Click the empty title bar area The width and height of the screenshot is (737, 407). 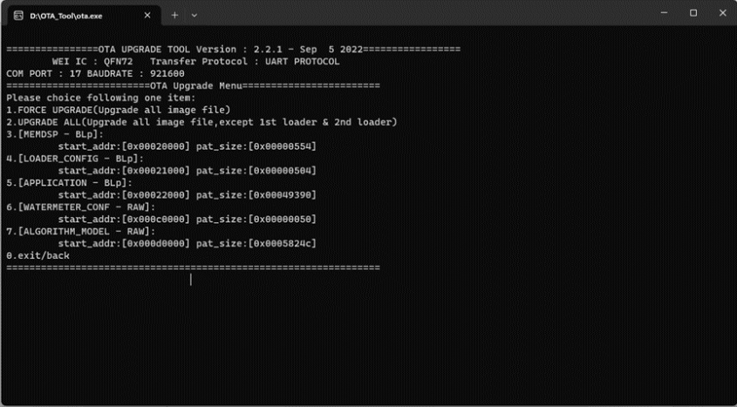[x=423, y=14]
